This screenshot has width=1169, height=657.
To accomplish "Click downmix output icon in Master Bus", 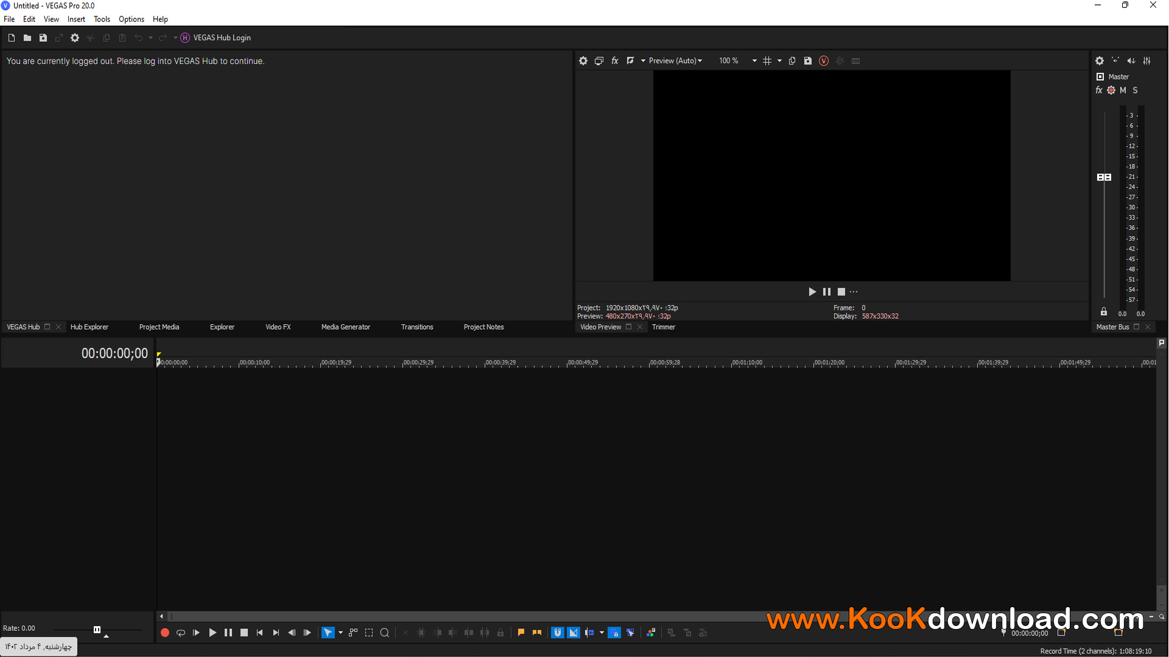I will [x=1115, y=61].
